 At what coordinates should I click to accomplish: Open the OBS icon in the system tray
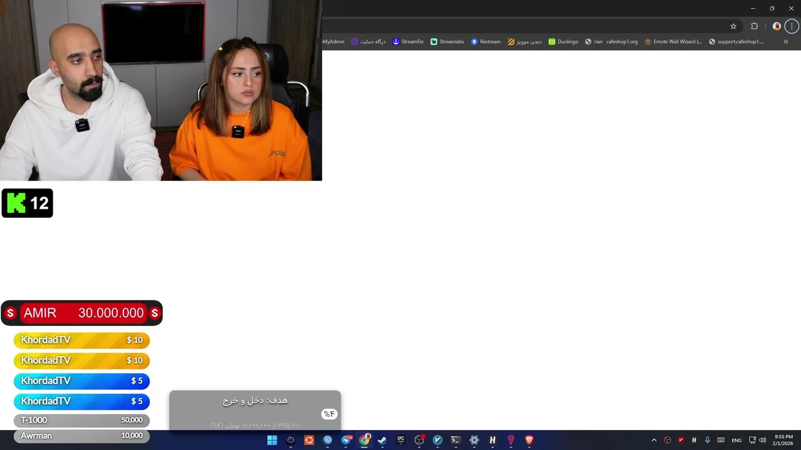pos(668,440)
